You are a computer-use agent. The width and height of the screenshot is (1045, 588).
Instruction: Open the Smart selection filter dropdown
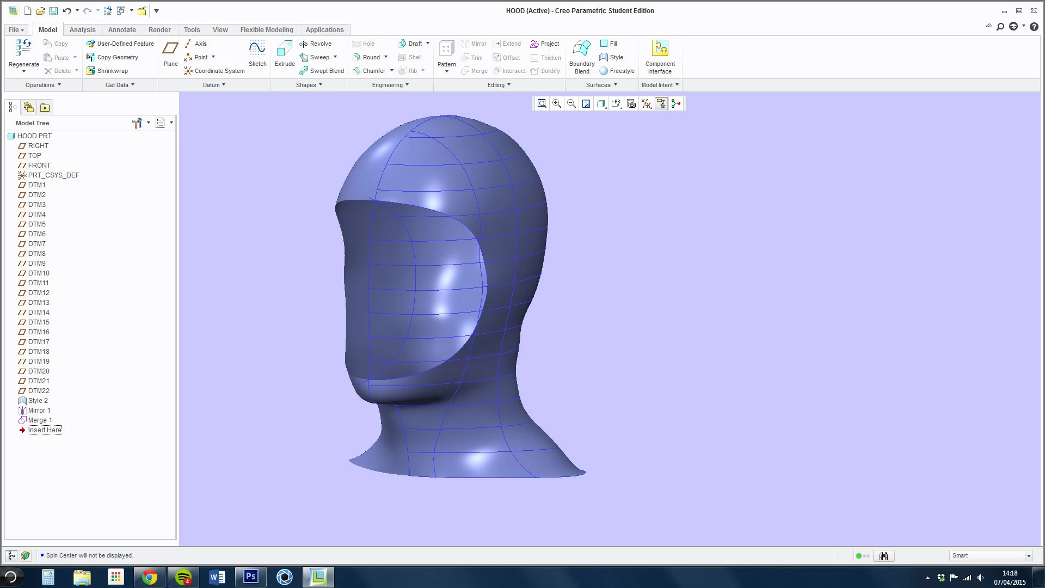tap(1029, 556)
